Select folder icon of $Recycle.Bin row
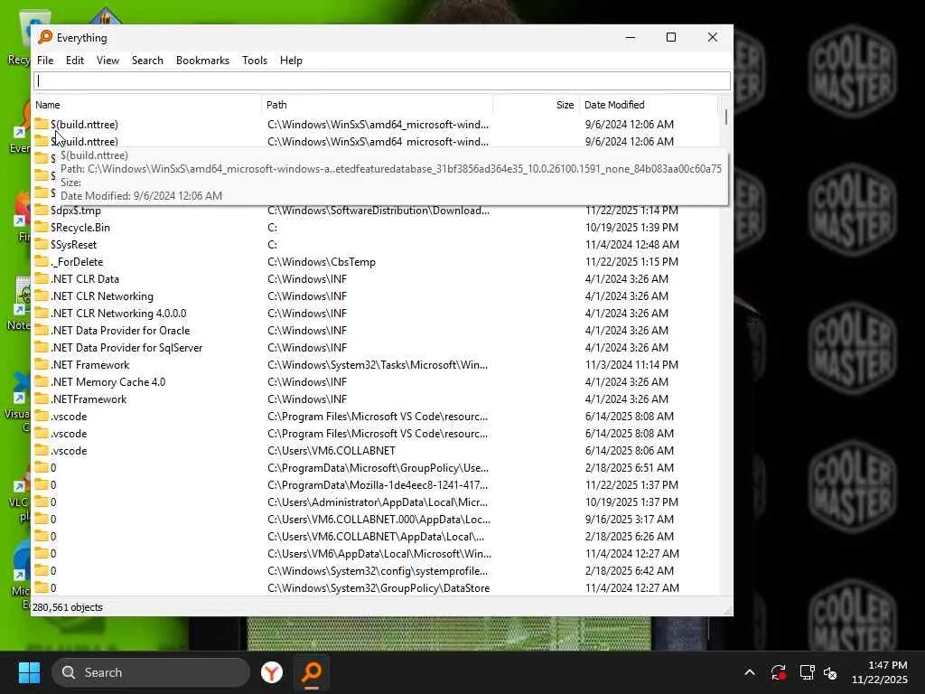 42,227
